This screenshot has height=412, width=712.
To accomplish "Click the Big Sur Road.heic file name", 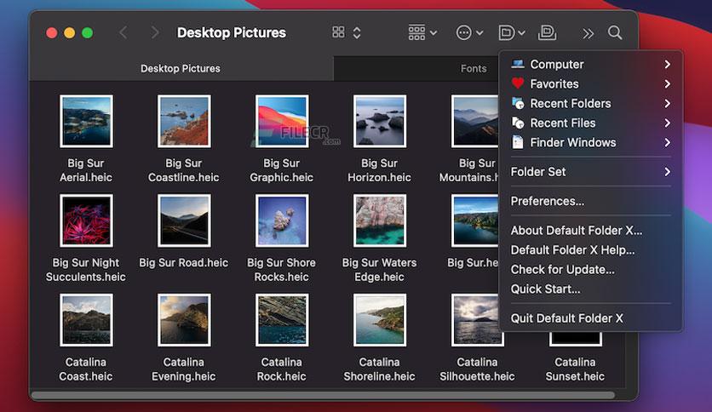I will click(x=183, y=263).
